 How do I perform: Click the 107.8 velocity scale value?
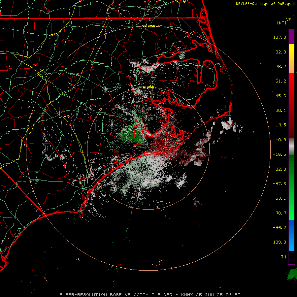pos(280,37)
